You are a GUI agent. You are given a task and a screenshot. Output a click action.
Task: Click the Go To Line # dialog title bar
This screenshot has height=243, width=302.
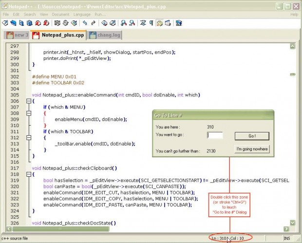[x=213, y=115]
